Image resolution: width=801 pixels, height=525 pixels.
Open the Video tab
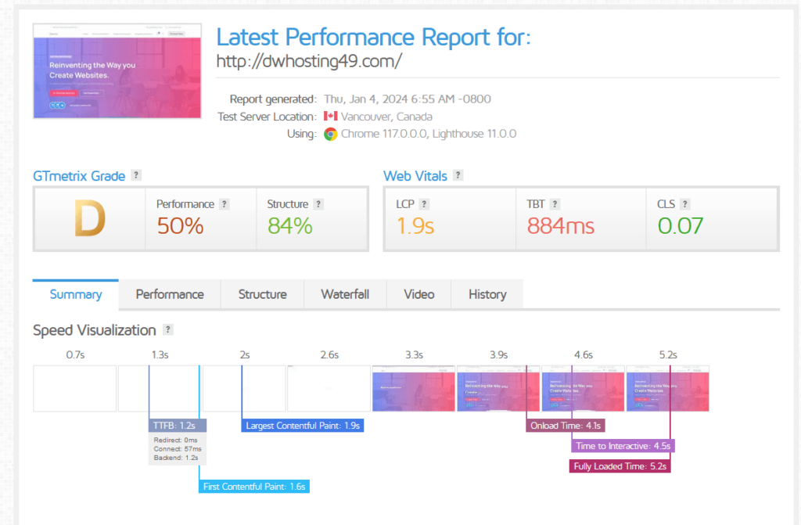pyautogui.click(x=418, y=294)
